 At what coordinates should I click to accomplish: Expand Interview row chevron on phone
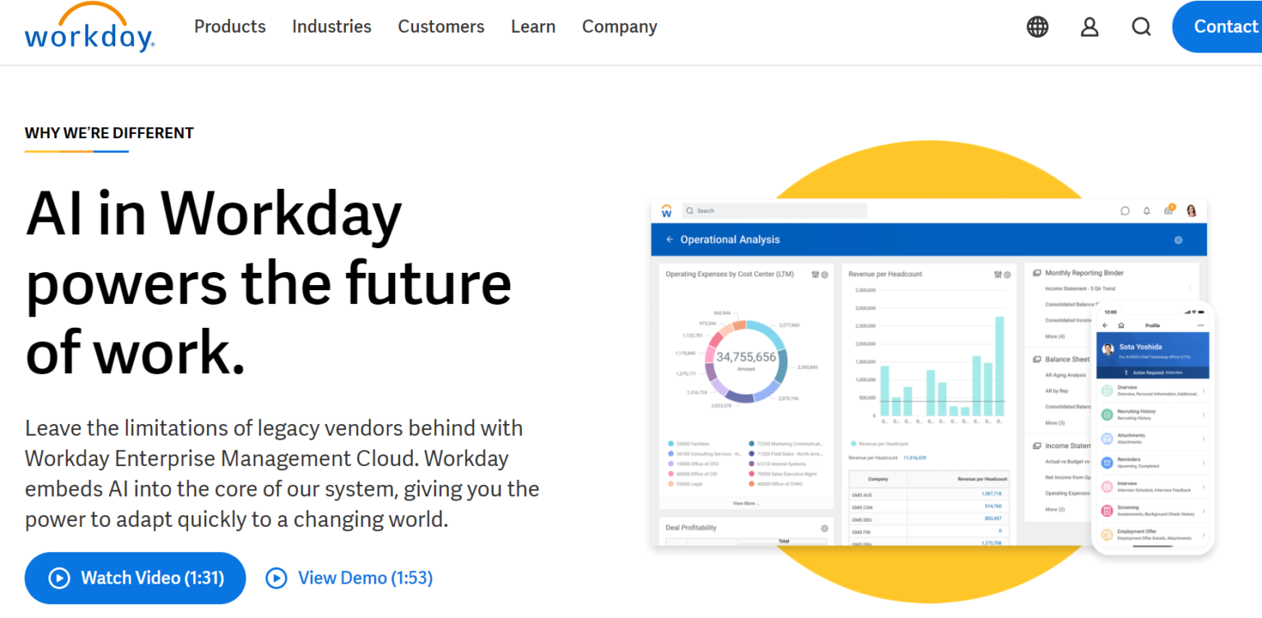click(x=1204, y=487)
